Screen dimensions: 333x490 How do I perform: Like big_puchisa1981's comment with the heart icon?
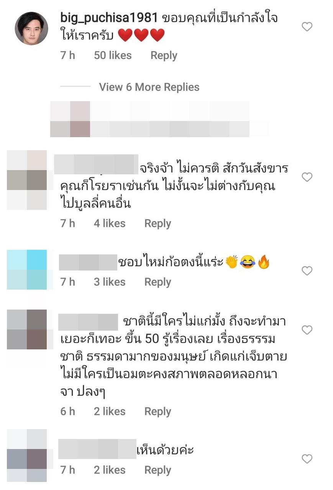coord(307,27)
